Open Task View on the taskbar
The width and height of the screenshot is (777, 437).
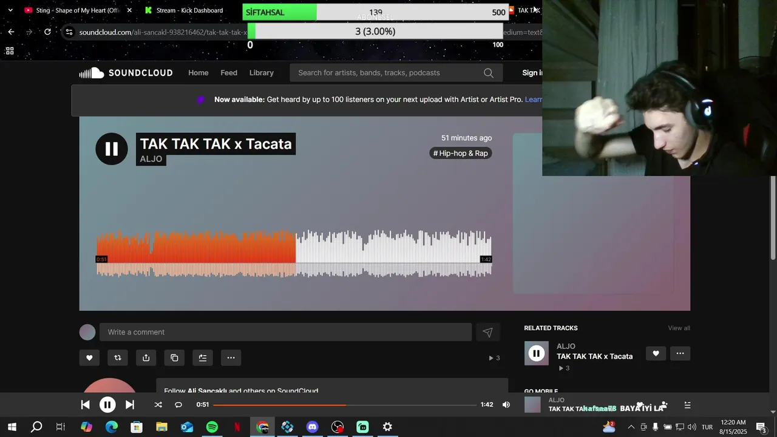[61, 427]
